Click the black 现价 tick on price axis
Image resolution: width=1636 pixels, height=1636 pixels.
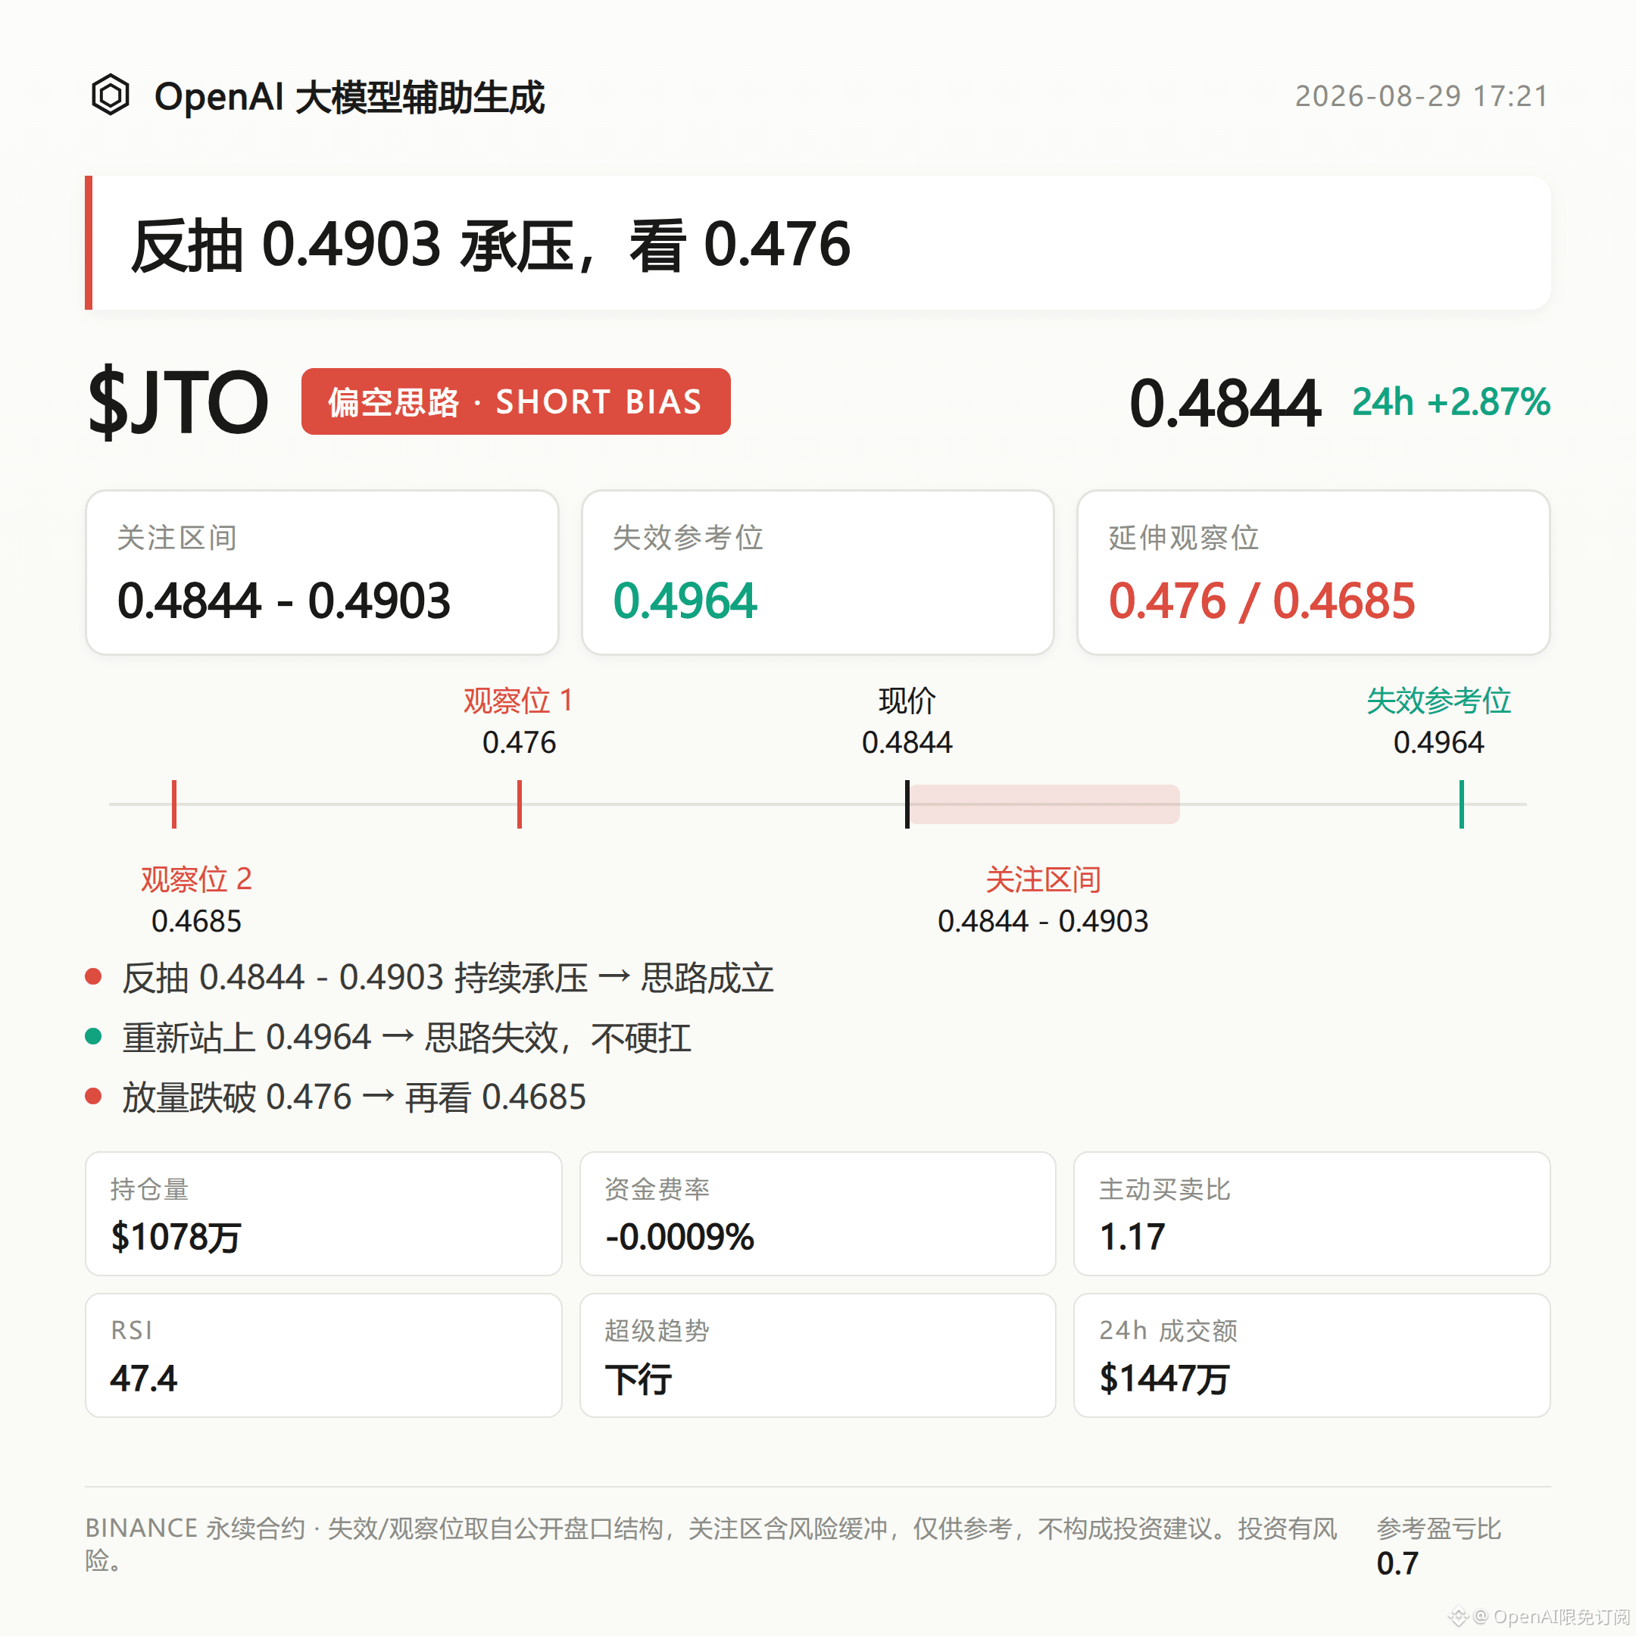907,804
